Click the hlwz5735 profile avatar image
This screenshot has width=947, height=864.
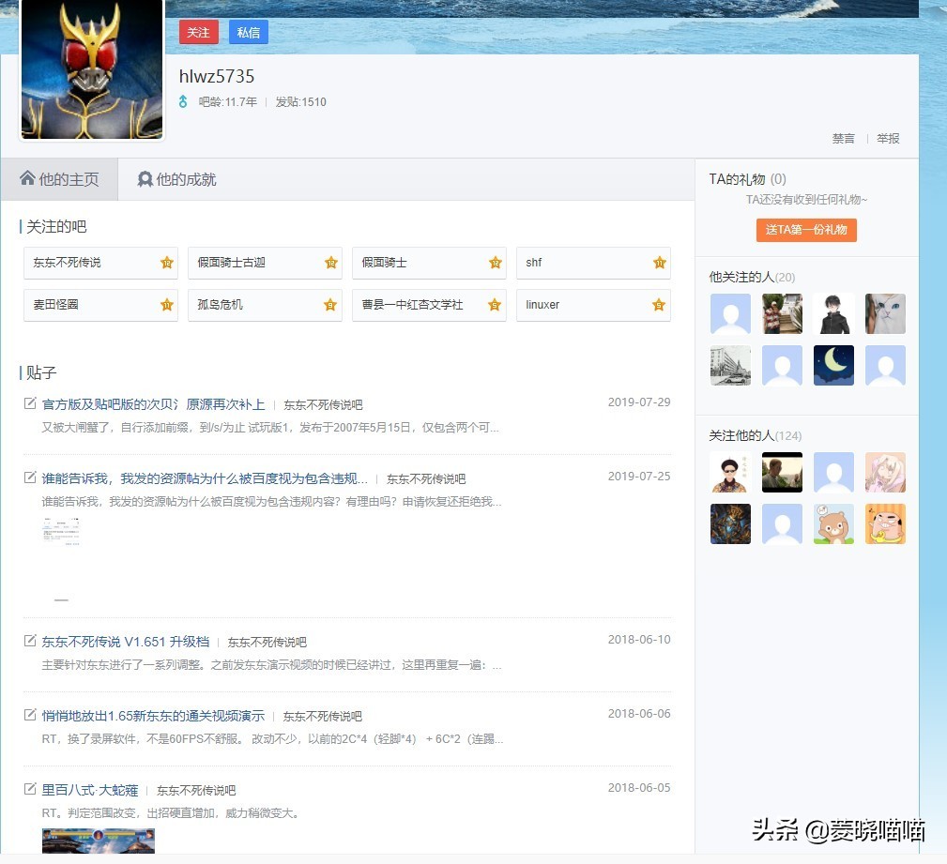(91, 68)
